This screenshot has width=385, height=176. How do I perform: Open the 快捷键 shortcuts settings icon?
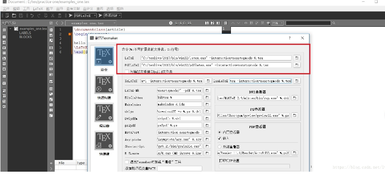tap(104, 141)
